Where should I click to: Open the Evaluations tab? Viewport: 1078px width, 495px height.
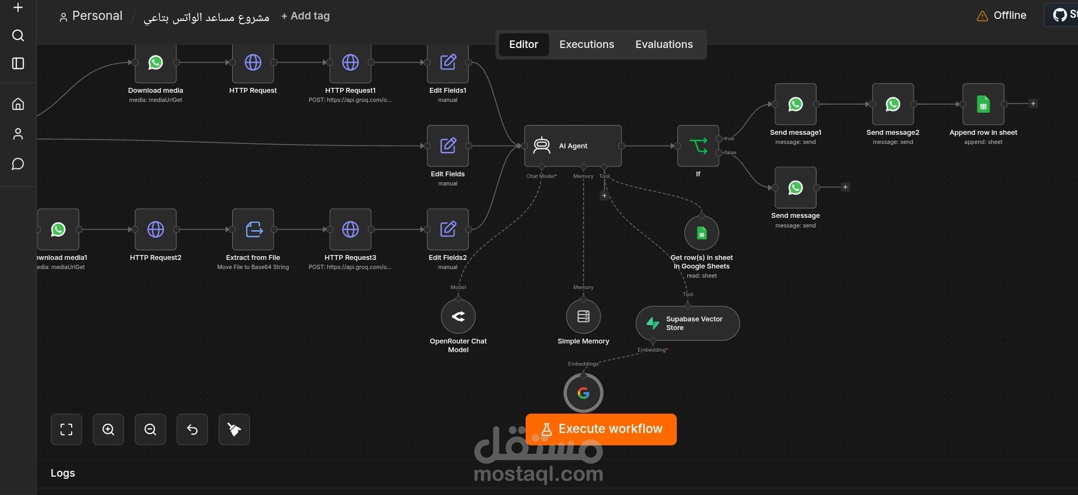pyautogui.click(x=664, y=44)
